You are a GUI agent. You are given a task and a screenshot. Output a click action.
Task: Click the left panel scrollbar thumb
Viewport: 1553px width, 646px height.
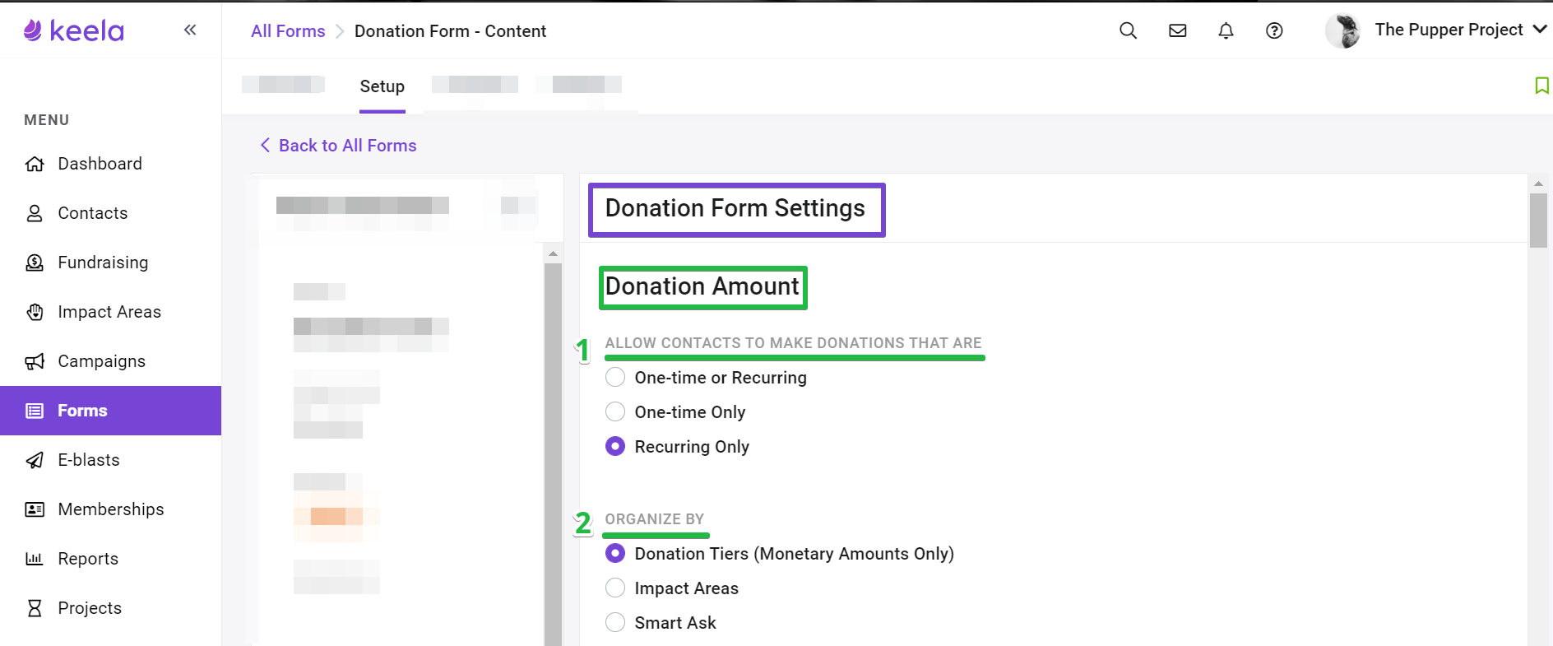pos(553,454)
